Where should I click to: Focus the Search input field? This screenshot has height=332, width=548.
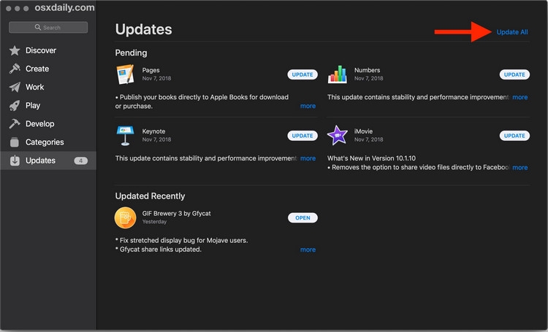[48, 27]
